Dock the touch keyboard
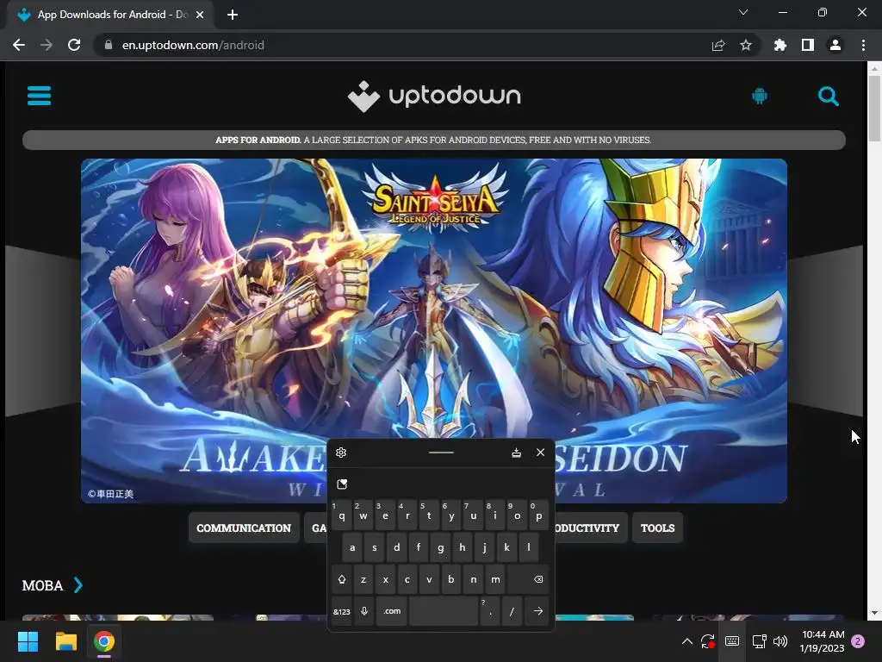Viewport: 882px width, 662px height. coord(517,453)
